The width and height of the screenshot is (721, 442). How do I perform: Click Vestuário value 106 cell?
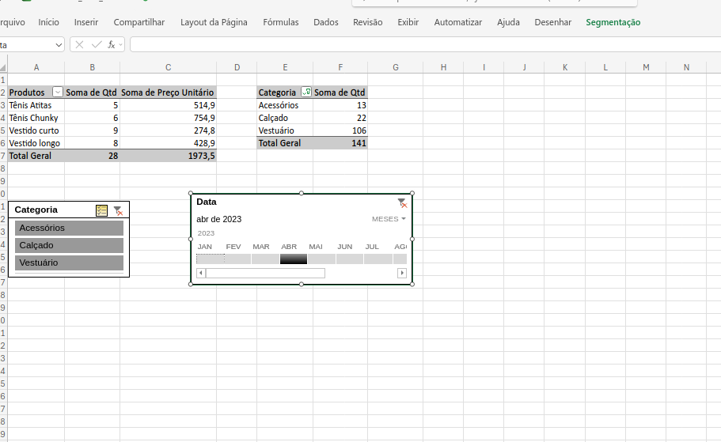tap(340, 130)
